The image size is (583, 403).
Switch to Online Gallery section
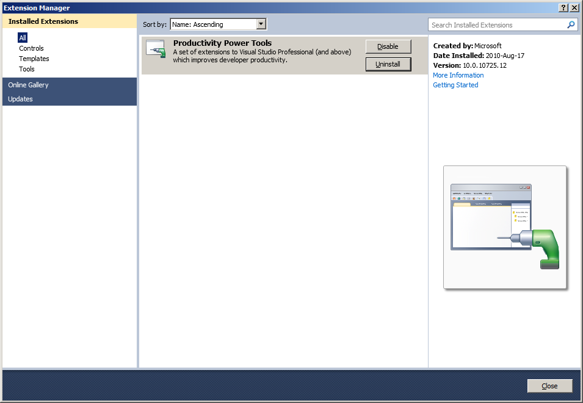click(x=70, y=85)
